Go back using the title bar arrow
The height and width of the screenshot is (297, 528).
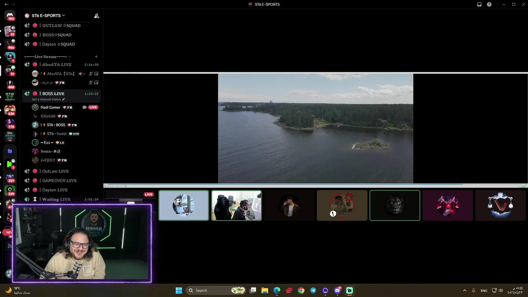coord(6,5)
